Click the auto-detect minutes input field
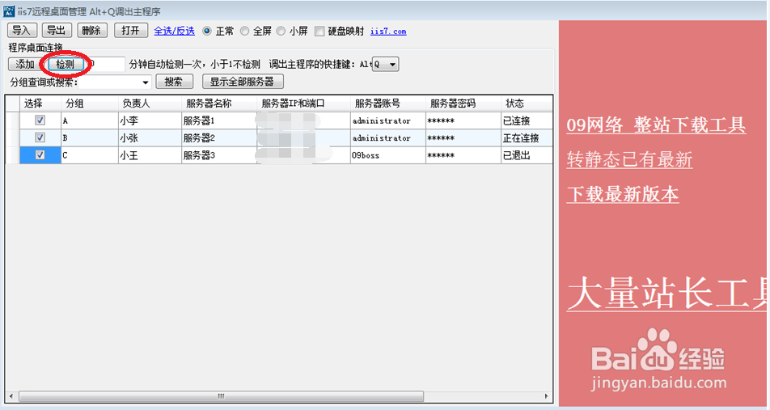 [106, 64]
